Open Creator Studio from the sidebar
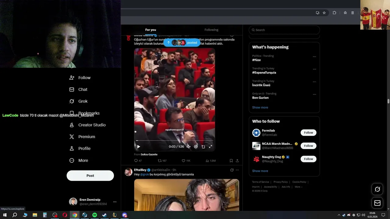The image size is (390, 219). click(87, 125)
